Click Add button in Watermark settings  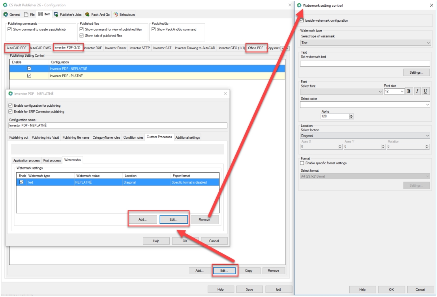click(x=143, y=219)
